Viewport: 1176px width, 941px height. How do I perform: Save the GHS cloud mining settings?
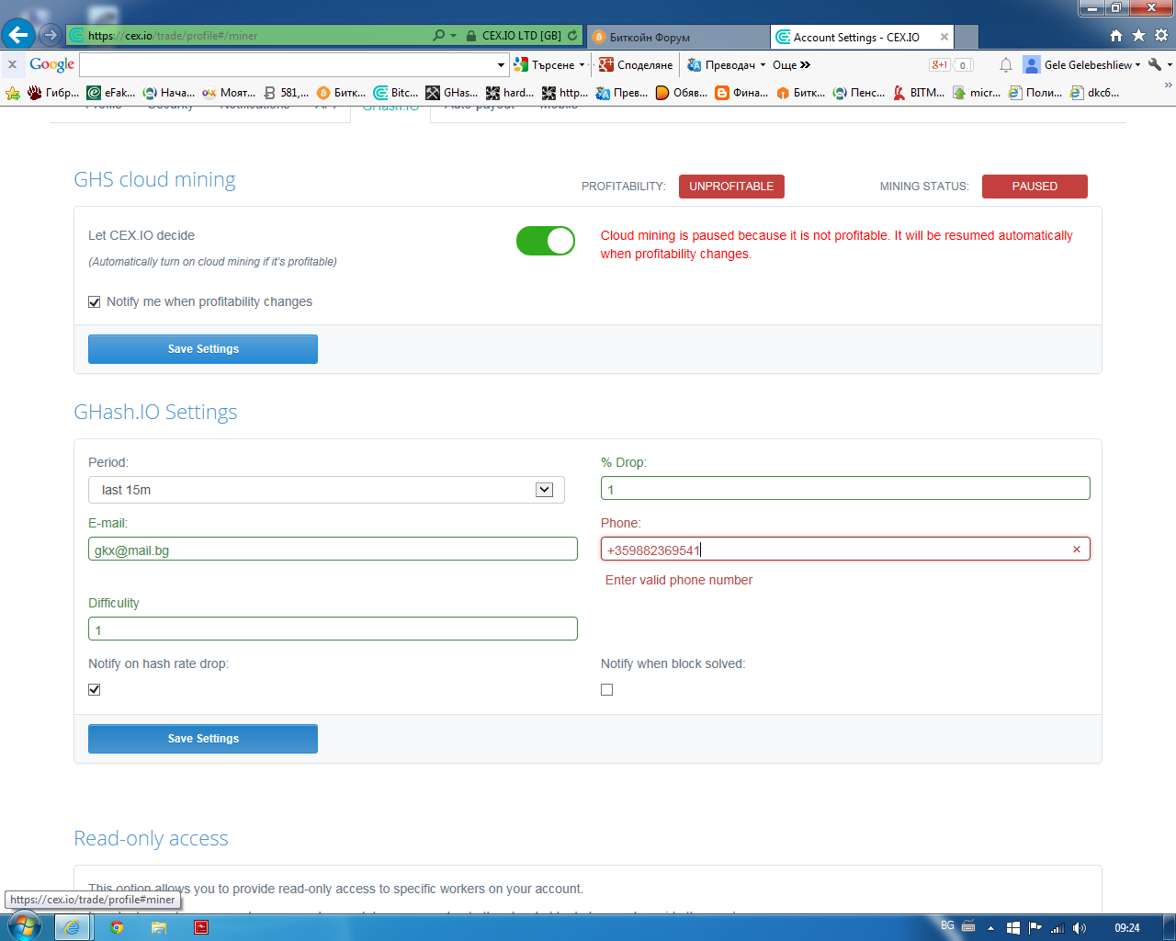click(x=203, y=349)
